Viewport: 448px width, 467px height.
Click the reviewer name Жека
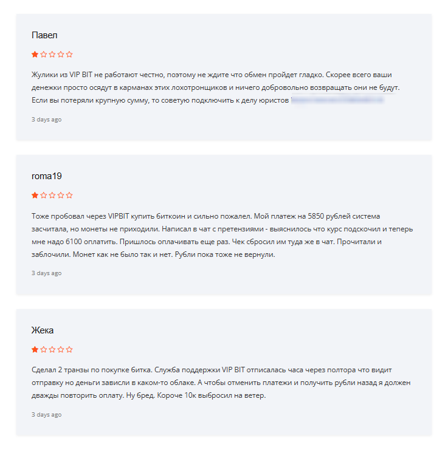pyautogui.click(x=43, y=330)
